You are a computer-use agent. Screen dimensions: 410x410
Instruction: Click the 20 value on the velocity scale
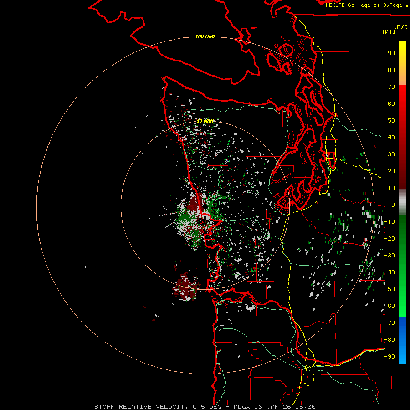click(391, 171)
